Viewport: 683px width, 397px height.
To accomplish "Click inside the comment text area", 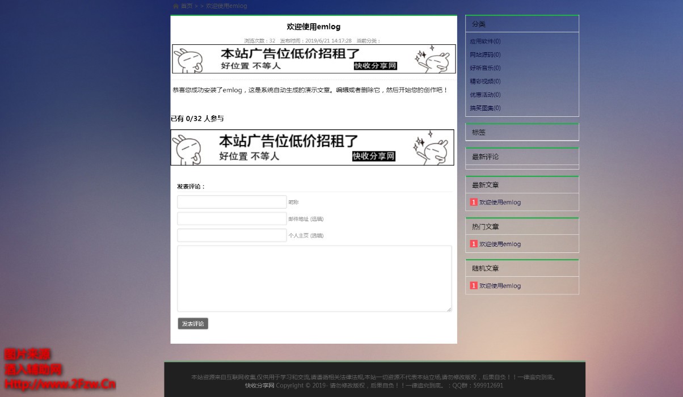I will pos(314,278).
